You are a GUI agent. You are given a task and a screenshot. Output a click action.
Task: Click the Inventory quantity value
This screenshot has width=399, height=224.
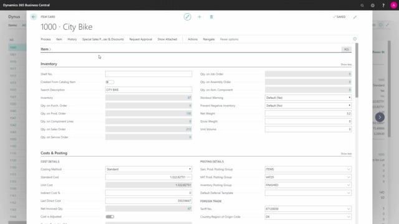point(189,98)
